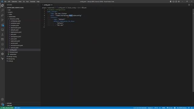Screen dimensions: 194x109
Task: Open Customize Layout icon in title bar
Action: (179, 2)
